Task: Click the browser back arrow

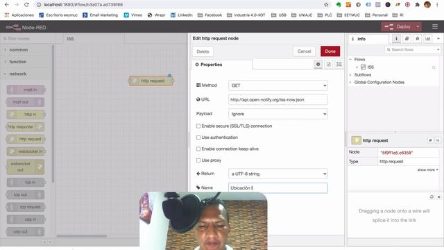Action: 7,5
